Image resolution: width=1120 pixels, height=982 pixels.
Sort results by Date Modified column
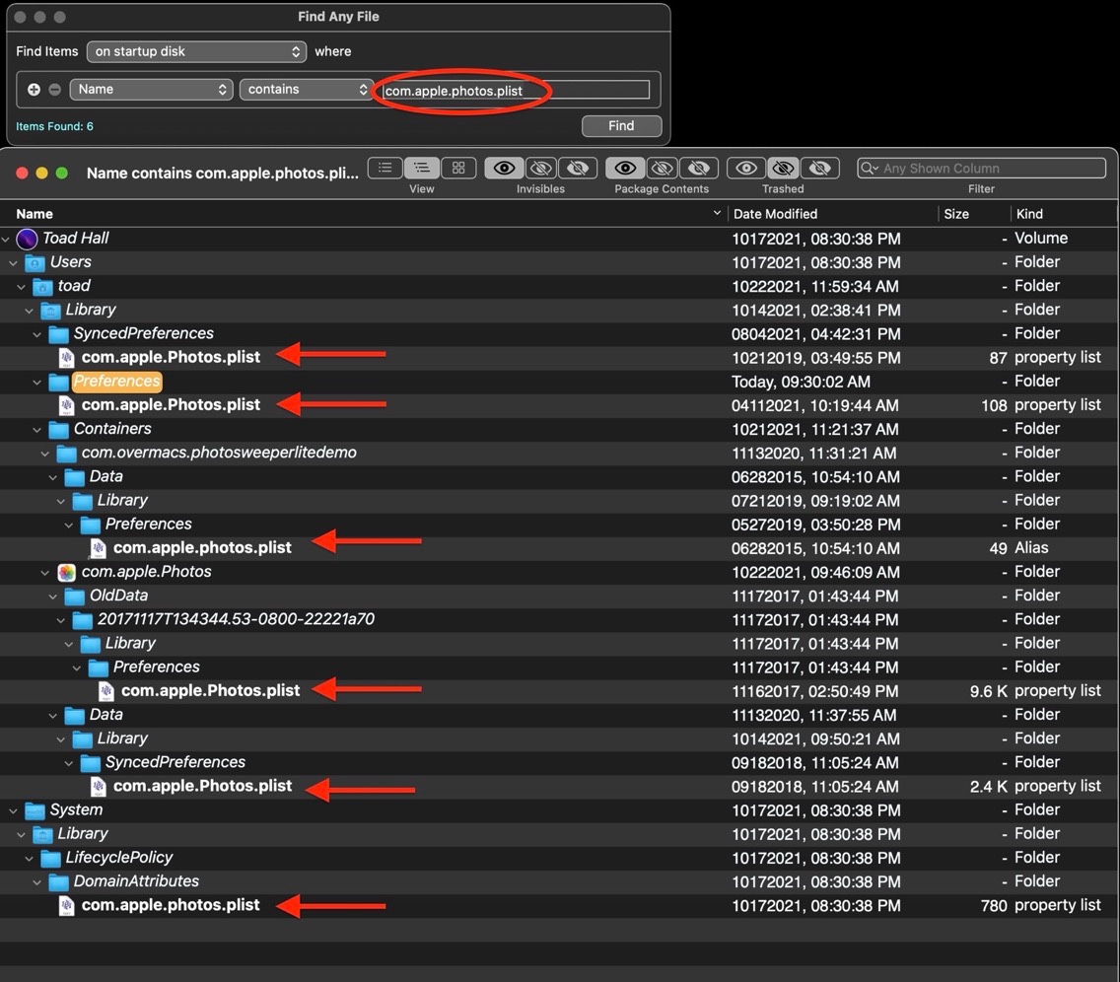[x=775, y=214]
